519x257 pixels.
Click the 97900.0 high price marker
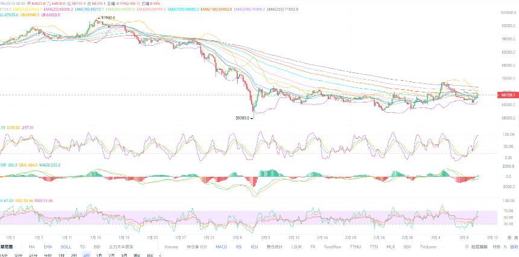click(107, 17)
